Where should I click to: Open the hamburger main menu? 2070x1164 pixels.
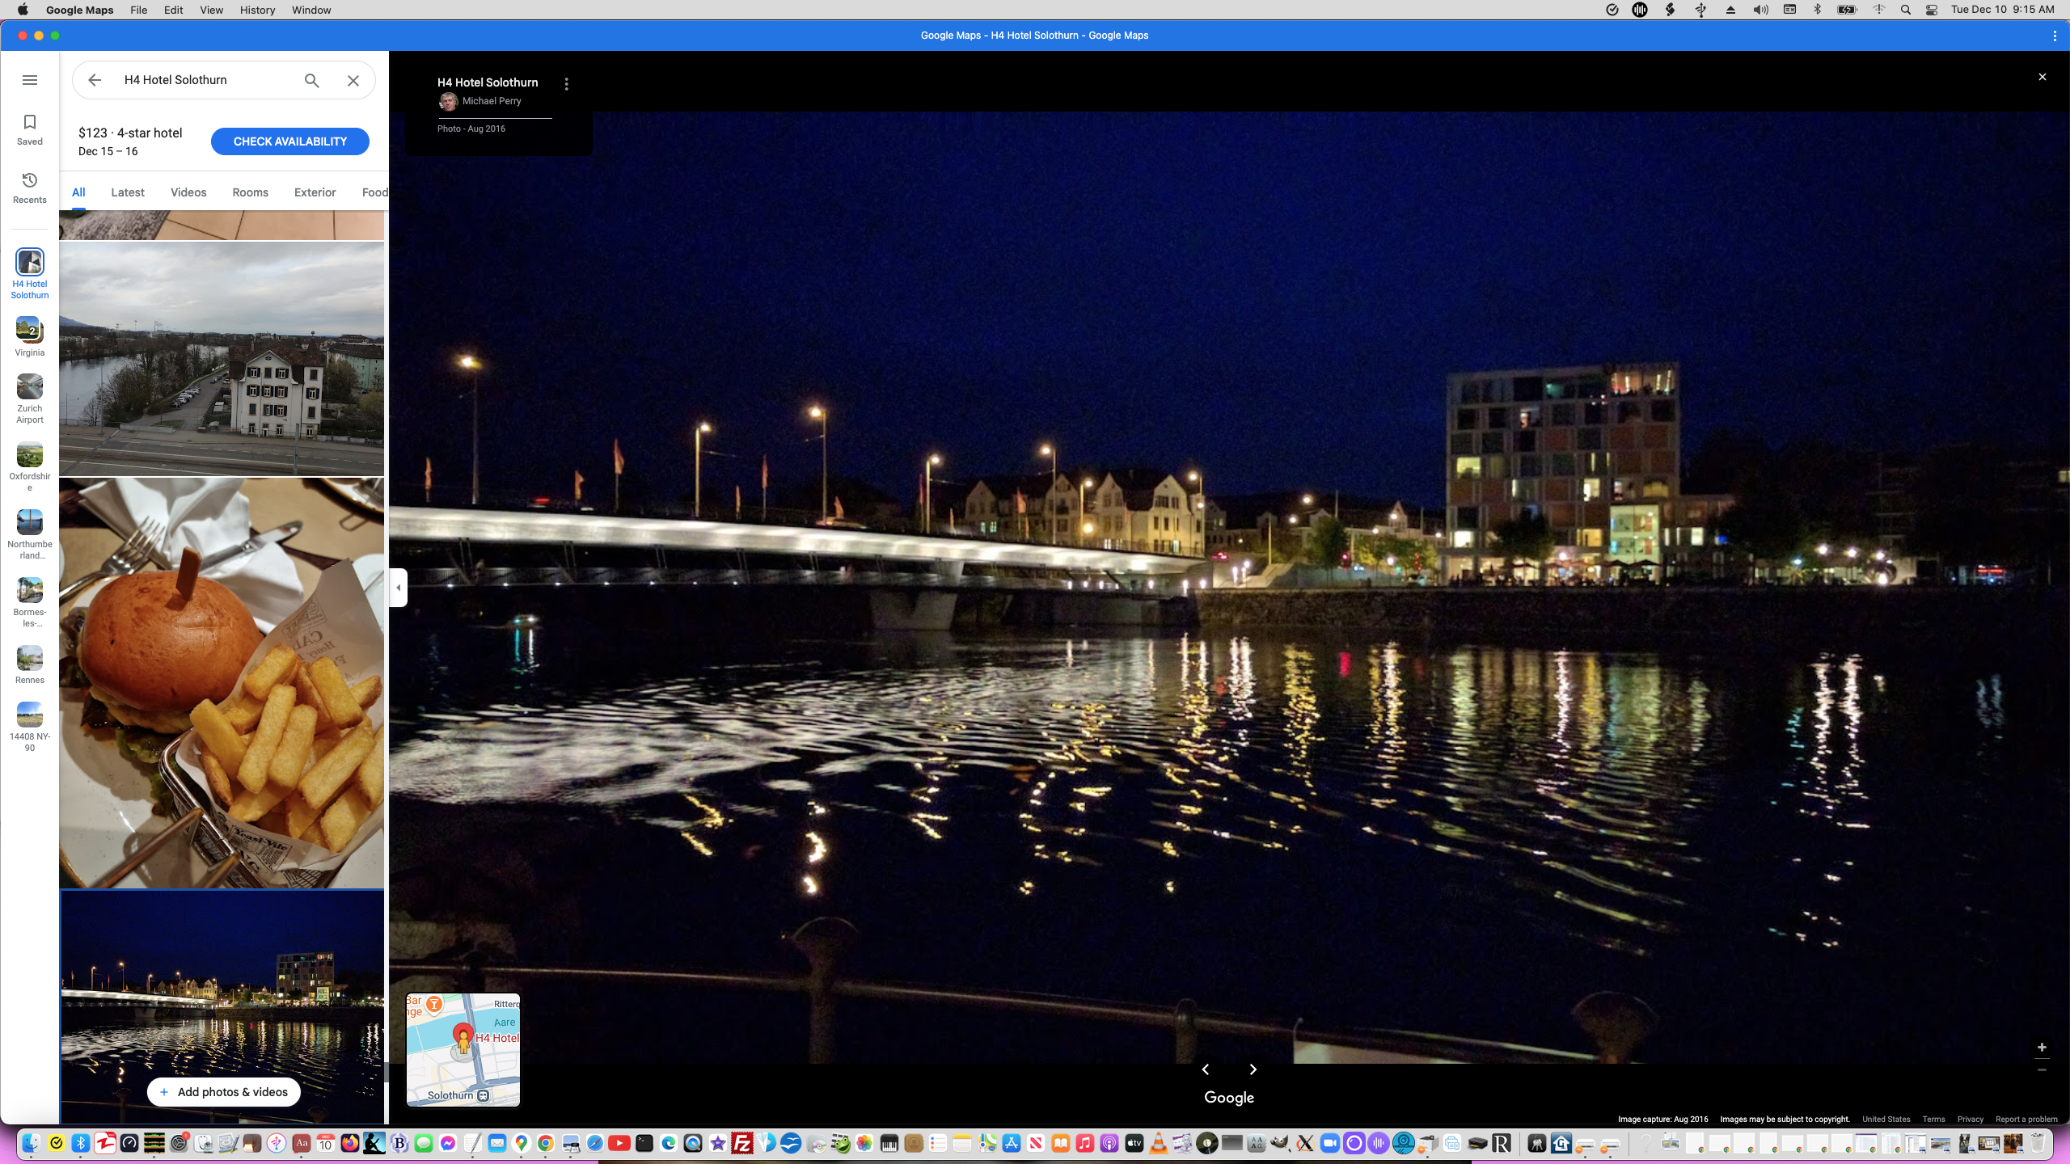point(30,80)
